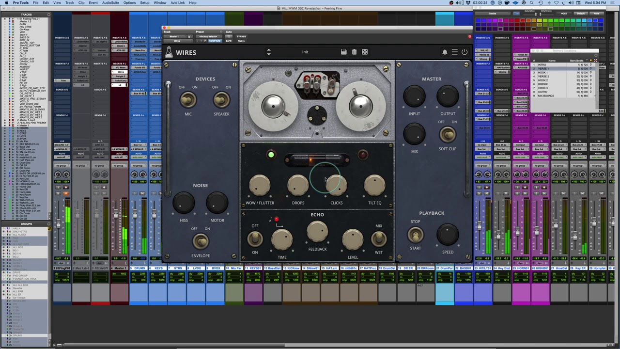Image resolution: width=620 pixels, height=349 pixels.
Task: Click the highlighted Wires insert on Master track
Action: (x=120, y=72)
